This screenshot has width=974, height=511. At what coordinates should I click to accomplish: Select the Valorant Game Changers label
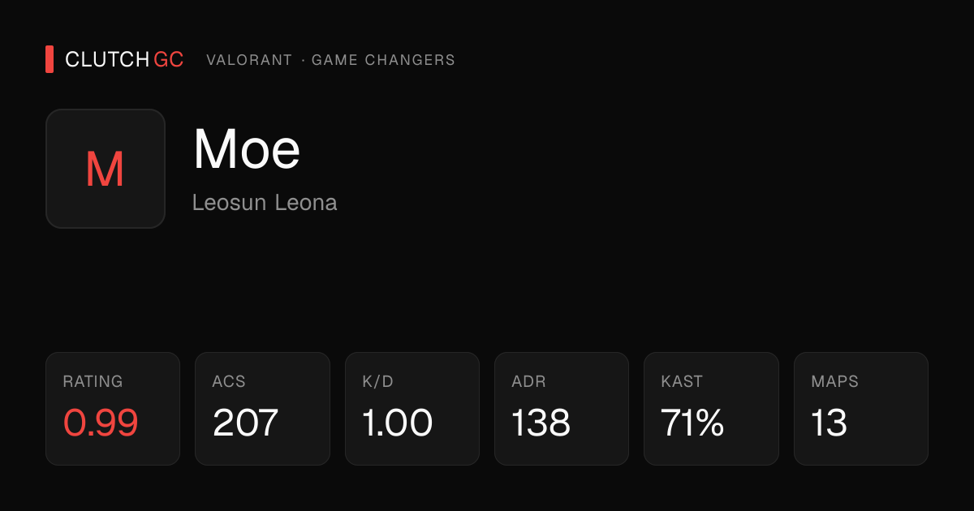point(330,60)
